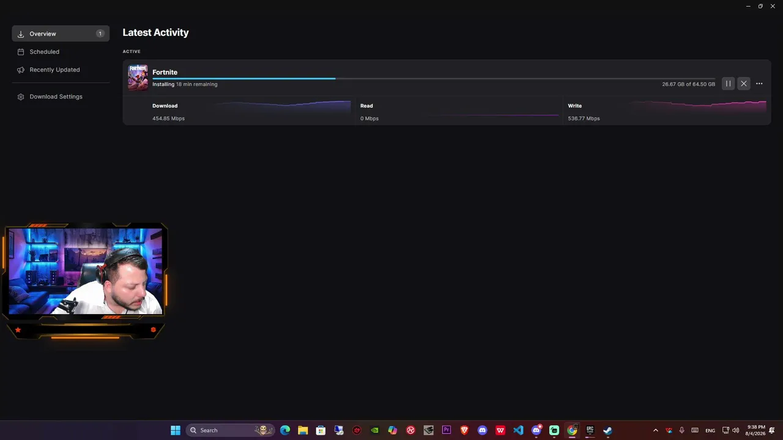Open the clock and calendar flyout

756,430
